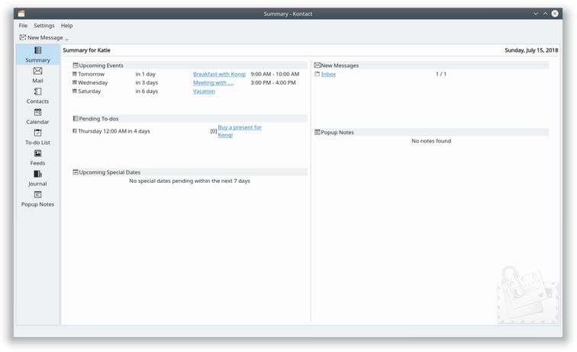Click the New Message toolbar button
Image resolution: width=577 pixels, height=352 pixels.
(41, 37)
